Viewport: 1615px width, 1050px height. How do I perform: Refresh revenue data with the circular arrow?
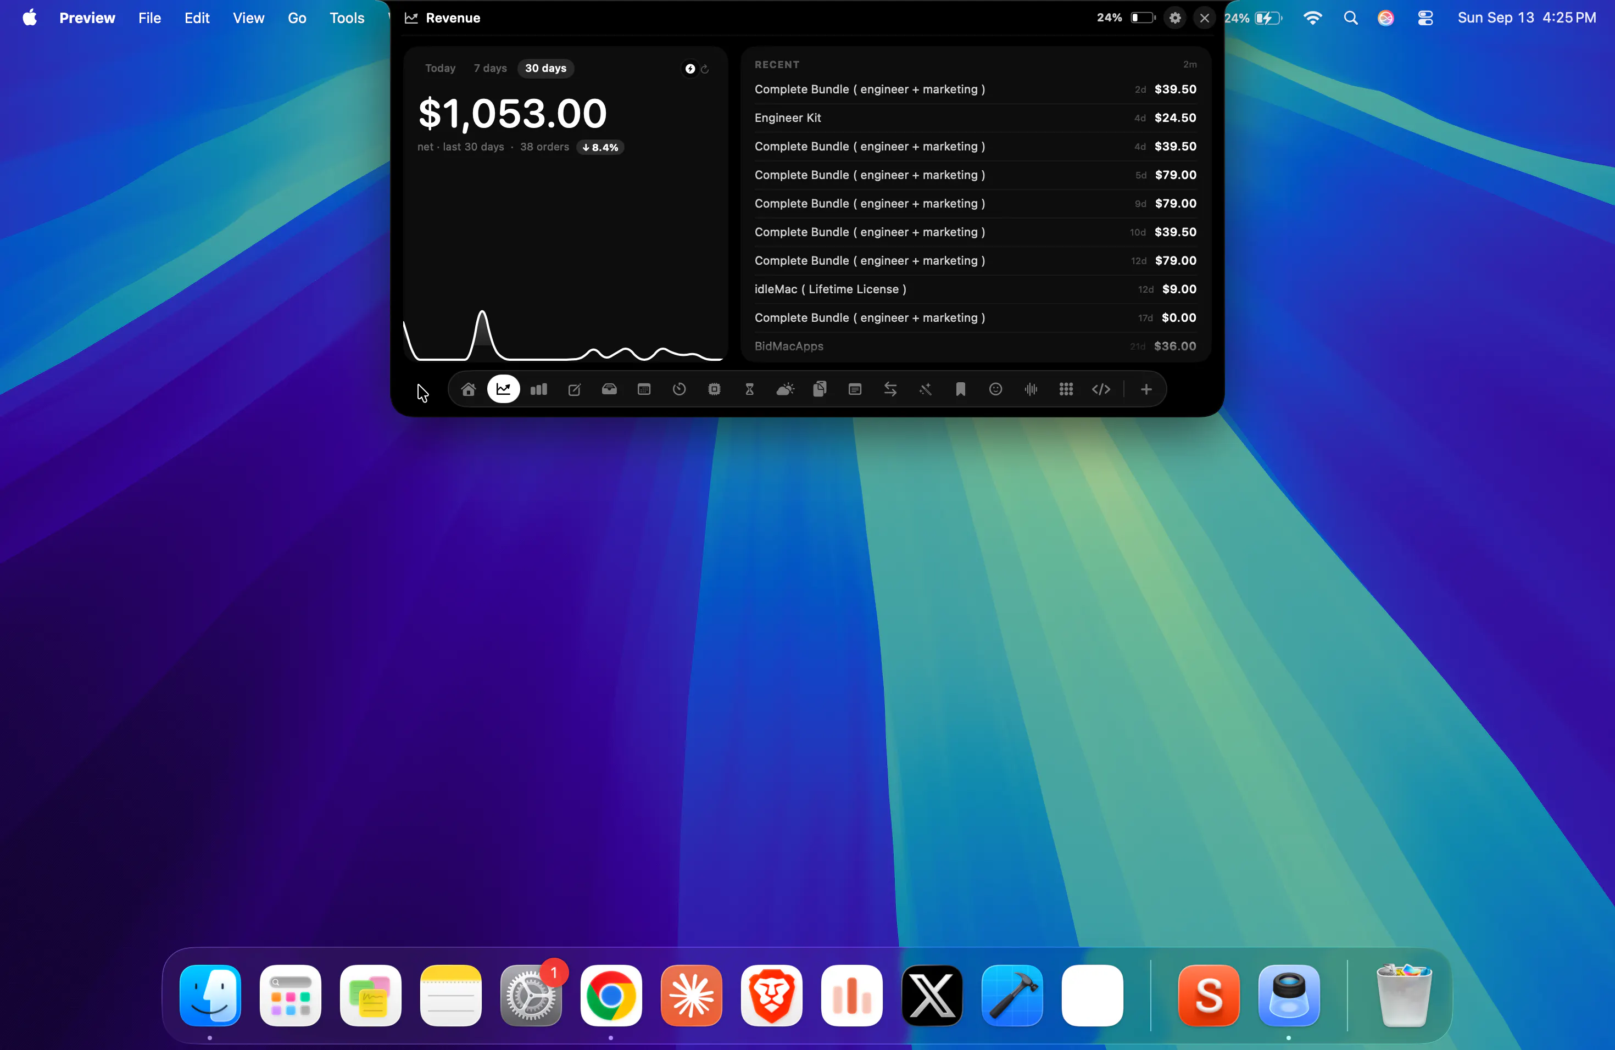click(704, 69)
